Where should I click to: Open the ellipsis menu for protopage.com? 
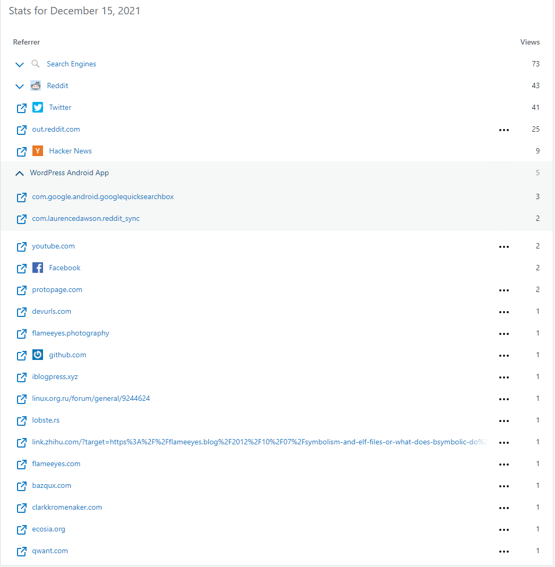(503, 290)
